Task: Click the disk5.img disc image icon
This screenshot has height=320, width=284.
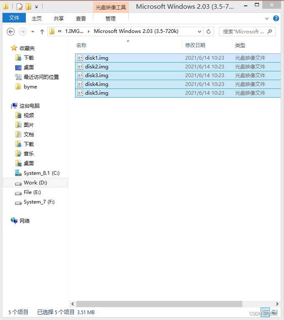Action: 80,93
